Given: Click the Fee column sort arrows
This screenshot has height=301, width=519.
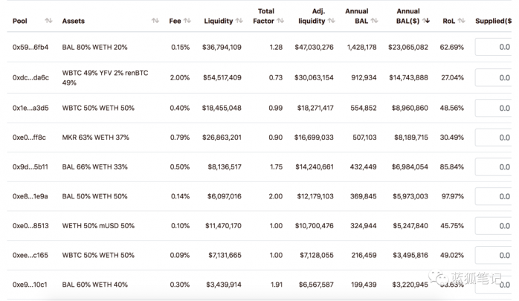Looking at the screenshot, I should 187,21.
